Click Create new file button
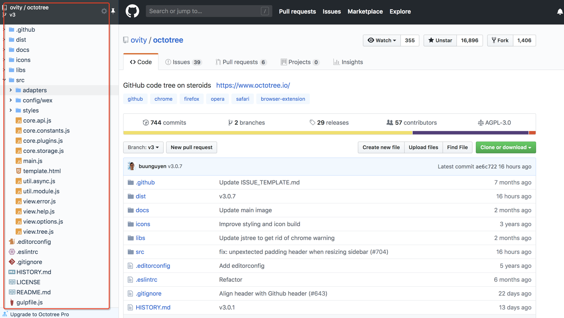The width and height of the screenshot is (564, 318). [x=381, y=147]
